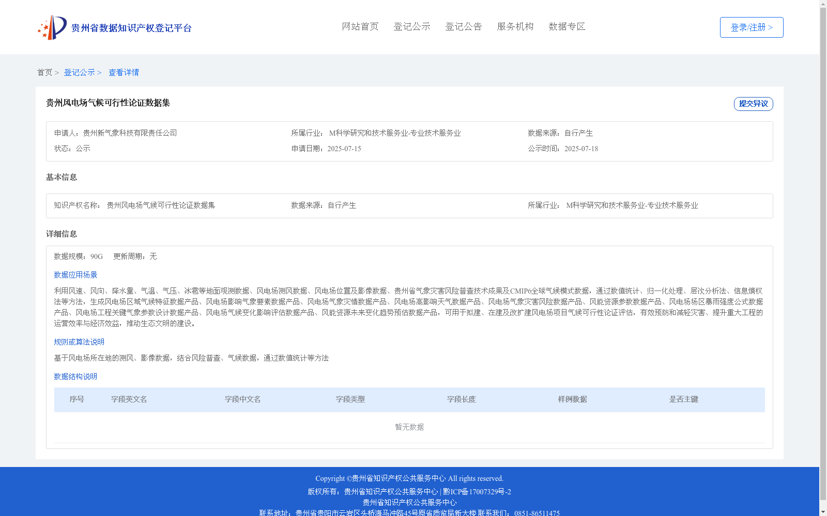Click the 字段类型 column header
The height and width of the screenshot is (516, 827).
pos(350,399)
